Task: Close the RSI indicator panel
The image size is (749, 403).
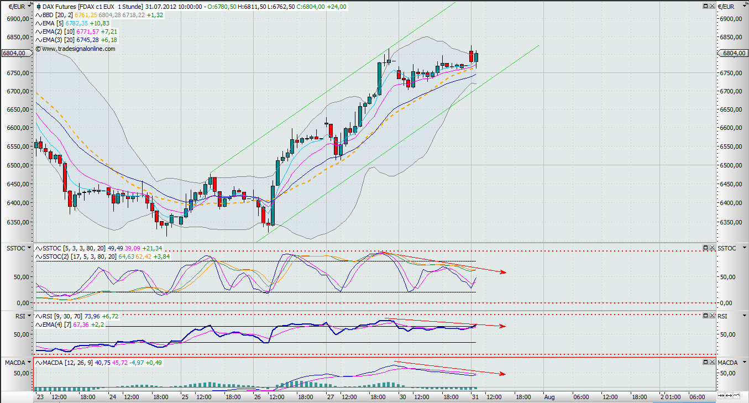Action: point(711,316)
